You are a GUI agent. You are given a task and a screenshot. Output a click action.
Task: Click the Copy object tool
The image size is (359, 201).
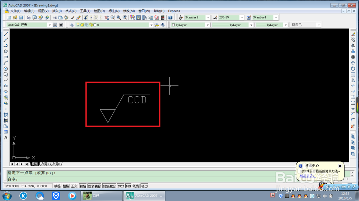coord(353,40)
